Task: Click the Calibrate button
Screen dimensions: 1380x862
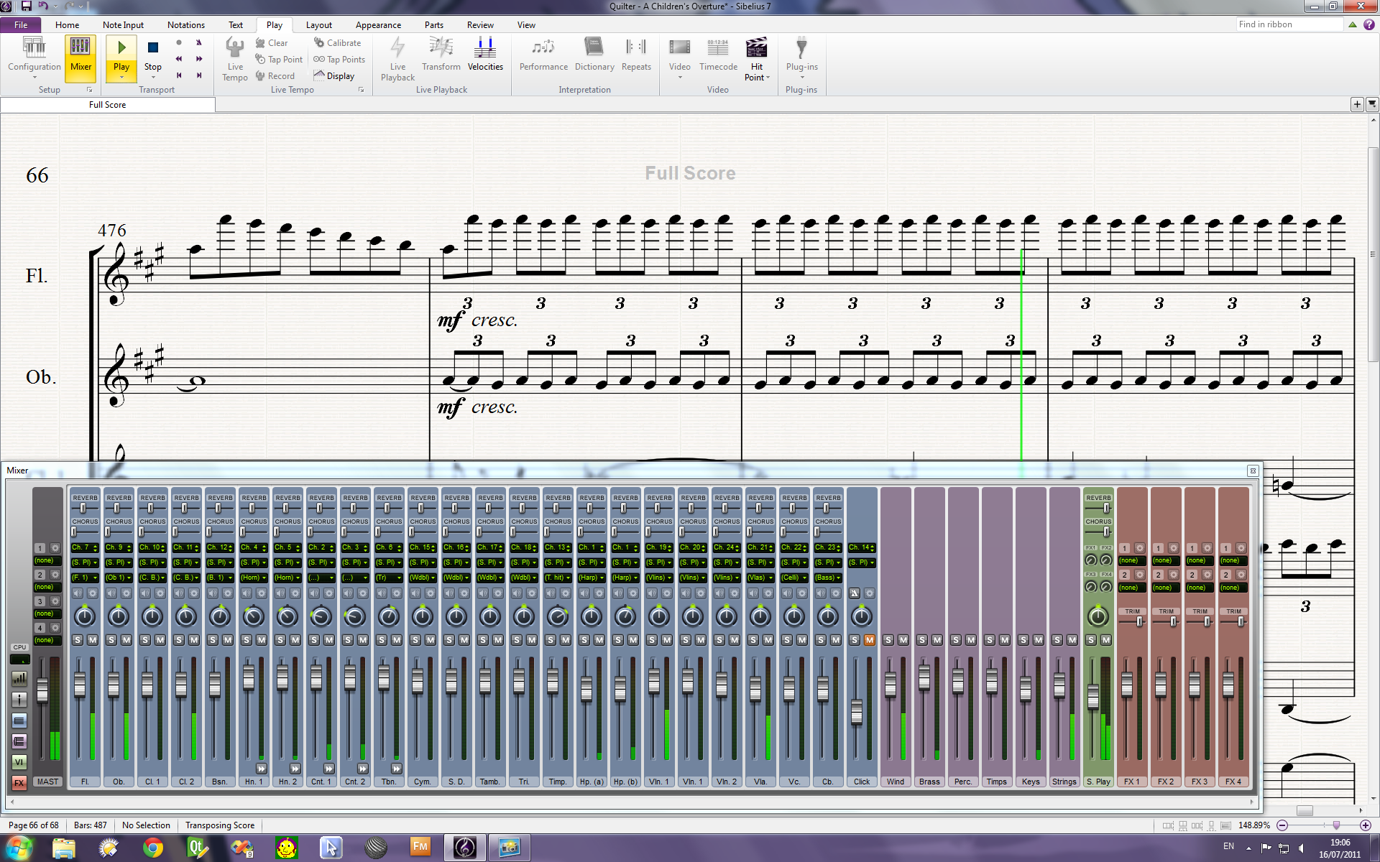Action: (x=338, y=43)
